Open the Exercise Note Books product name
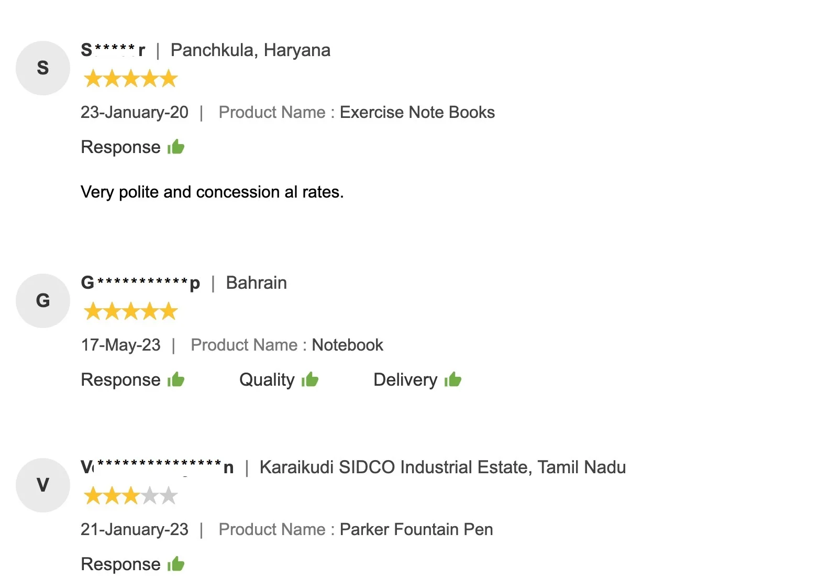The width and height of the screenshot is (819, 588). click(x=417, y=112)
